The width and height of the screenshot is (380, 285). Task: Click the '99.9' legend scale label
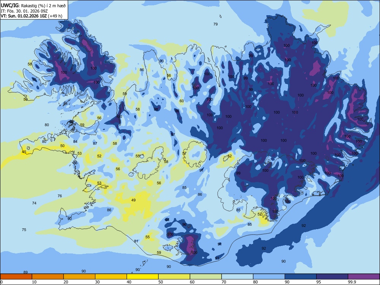[x=352, y=282]
